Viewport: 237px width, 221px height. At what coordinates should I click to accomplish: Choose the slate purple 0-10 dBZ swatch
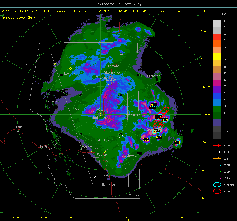217,122
